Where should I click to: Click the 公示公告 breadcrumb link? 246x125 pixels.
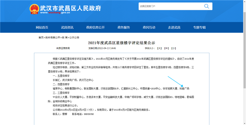click(x=74, y=38)
